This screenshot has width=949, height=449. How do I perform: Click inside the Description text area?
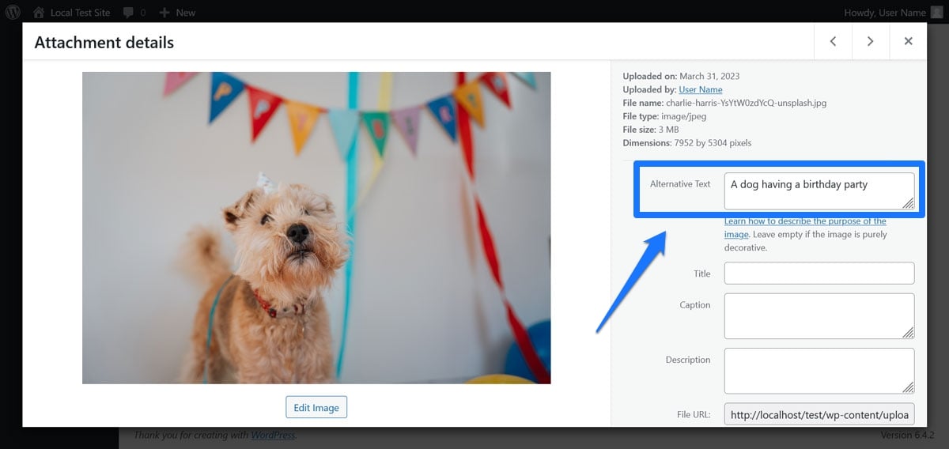pyautogui.click(x=819, y=370)
